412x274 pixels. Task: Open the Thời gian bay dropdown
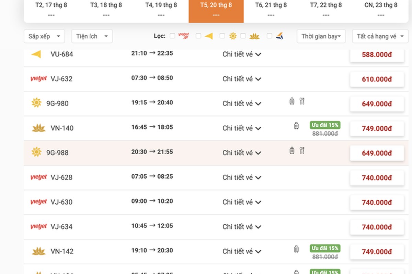pyautogui.click(x=321, y=36)
